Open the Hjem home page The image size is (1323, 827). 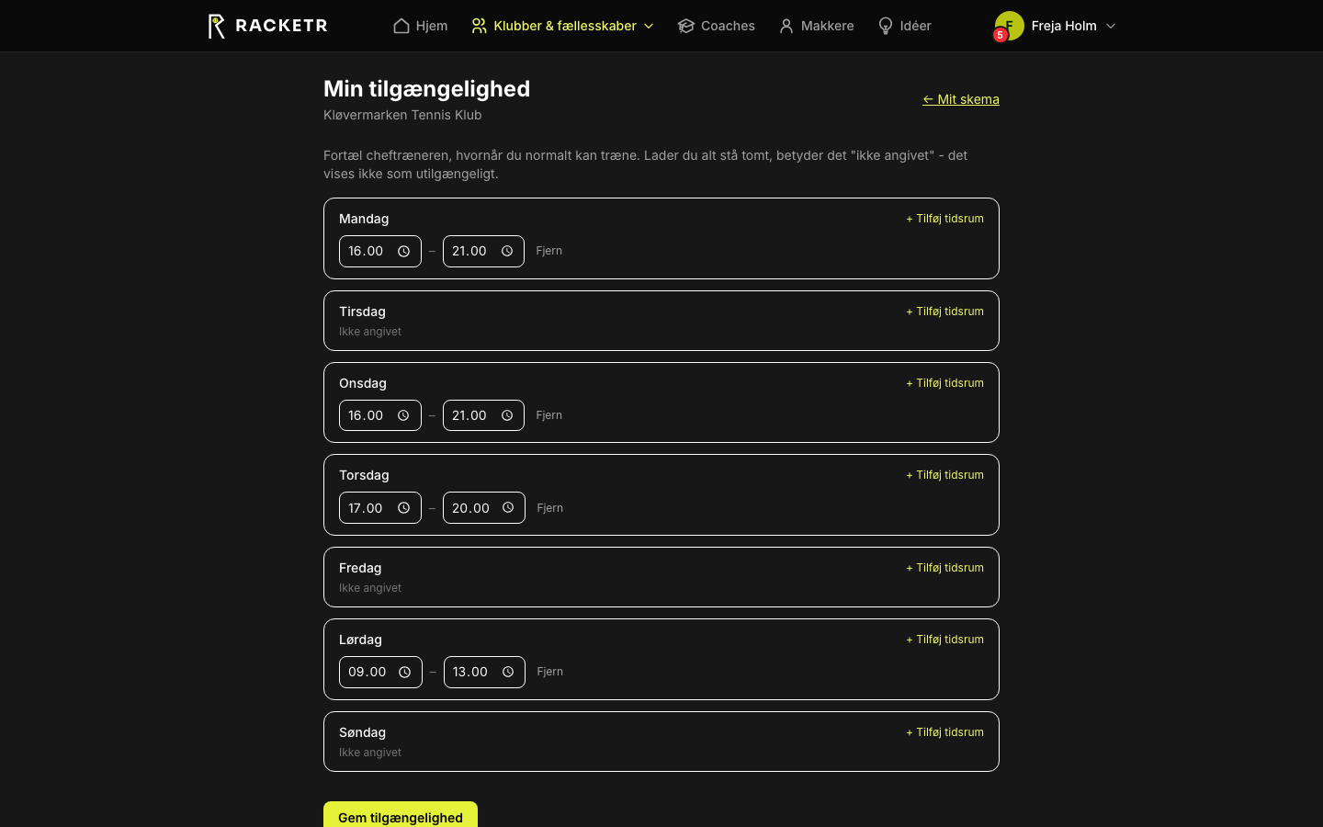[421, 26]
